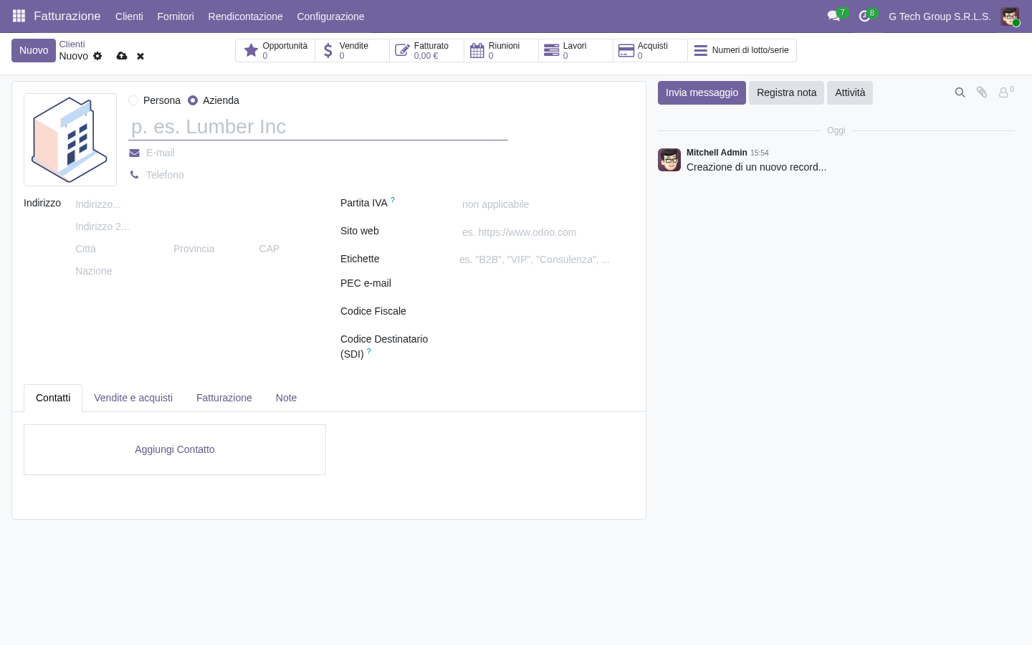Screen dimensions: 1032x645
Task: Click the Codice Destinatario (SDI) field
Action: (546, 340)
